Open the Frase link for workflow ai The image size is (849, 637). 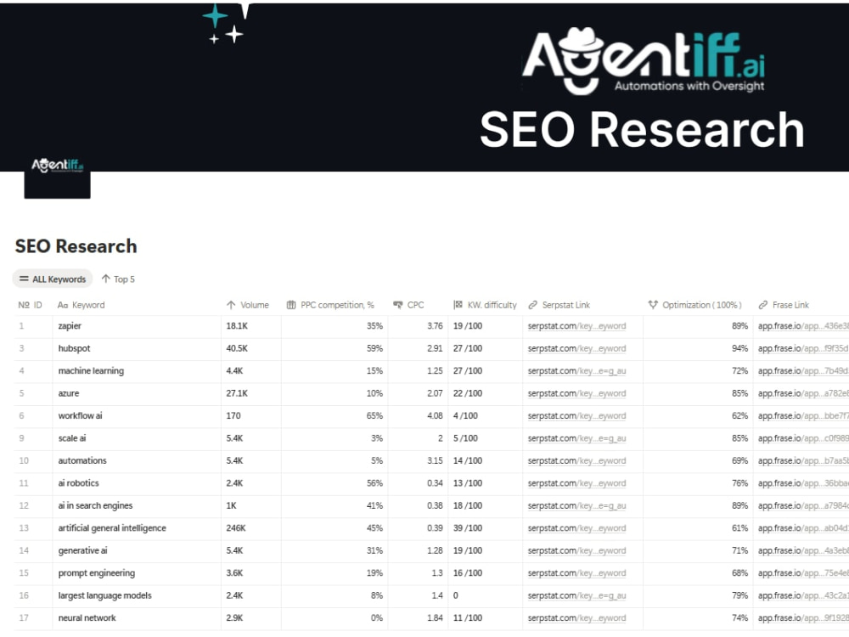click(x=803, y=416)
